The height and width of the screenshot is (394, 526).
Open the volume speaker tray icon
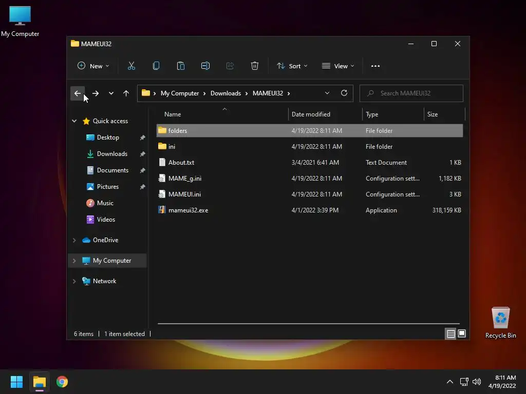476,382
